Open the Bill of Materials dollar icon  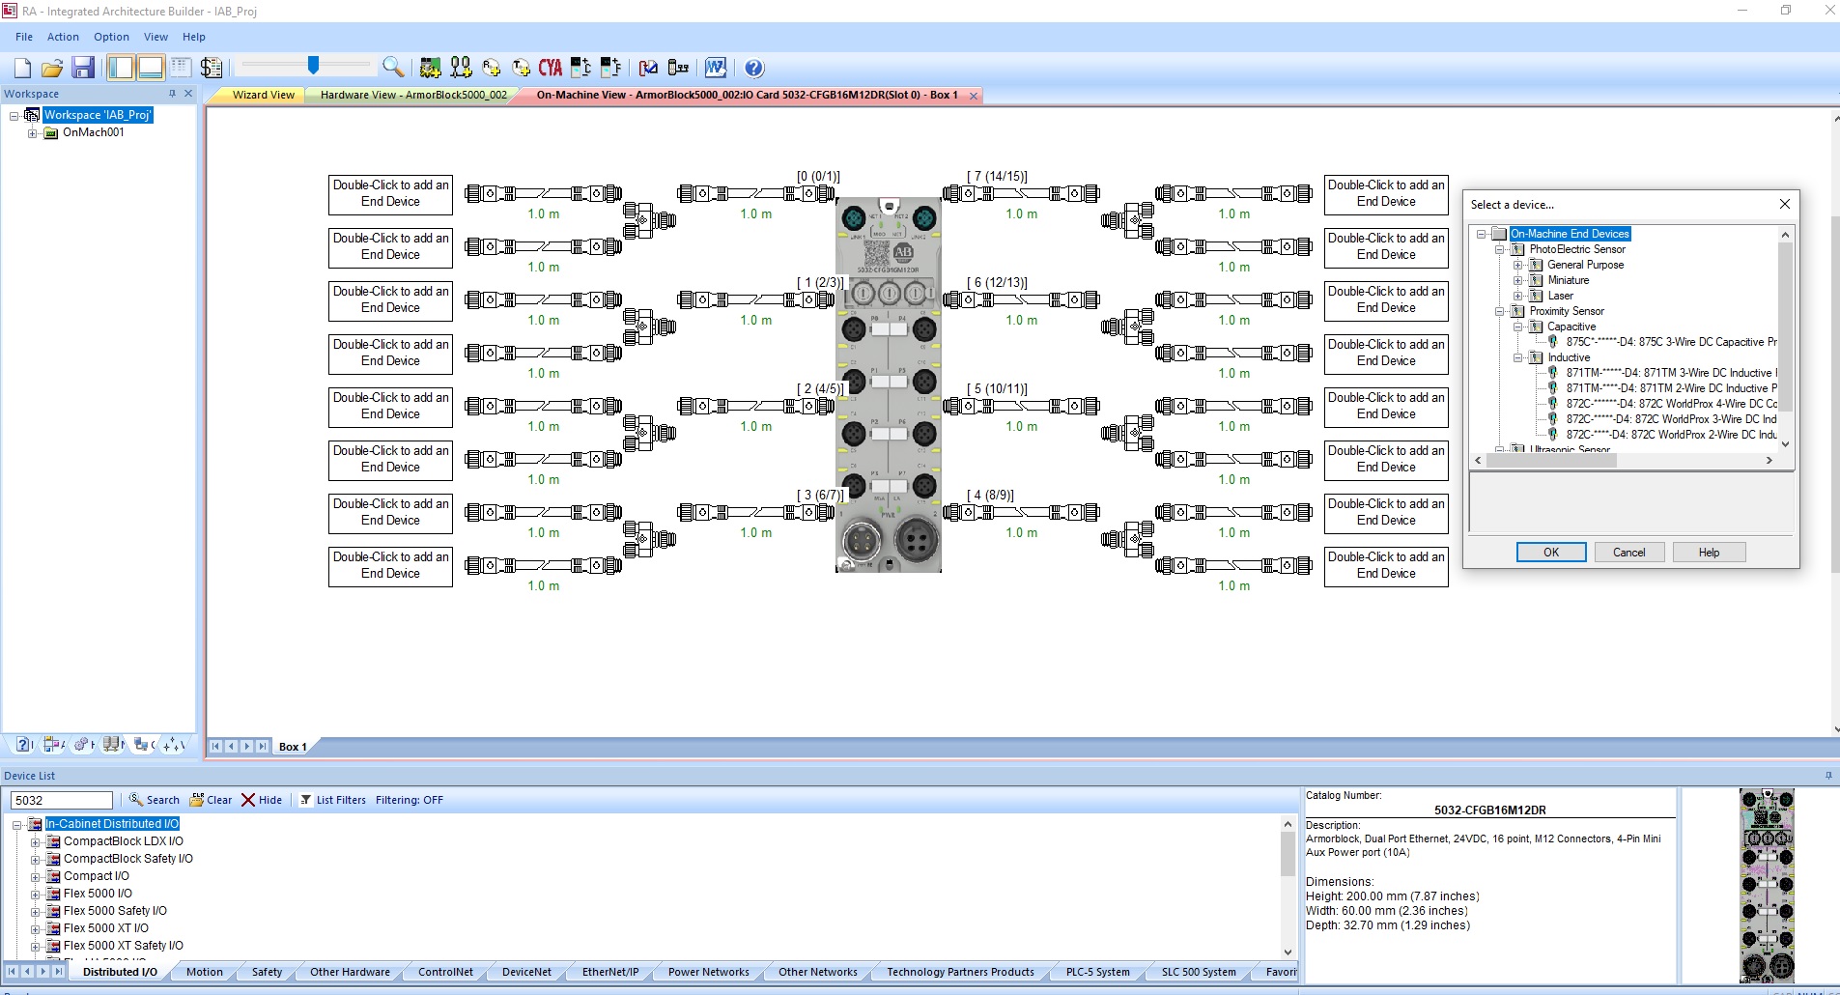pyautogui.click(x=212, y=68)
